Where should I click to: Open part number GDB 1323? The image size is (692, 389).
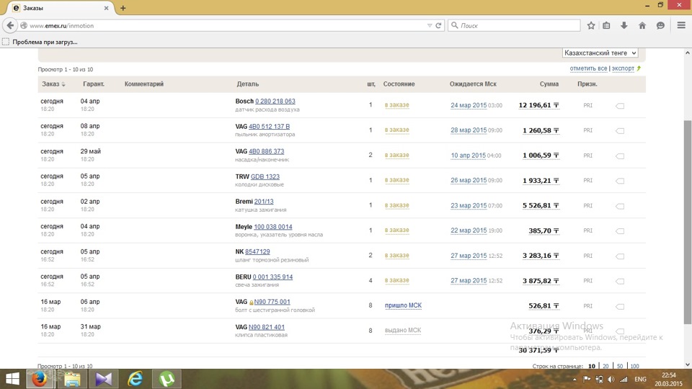[x=265, y=176]
